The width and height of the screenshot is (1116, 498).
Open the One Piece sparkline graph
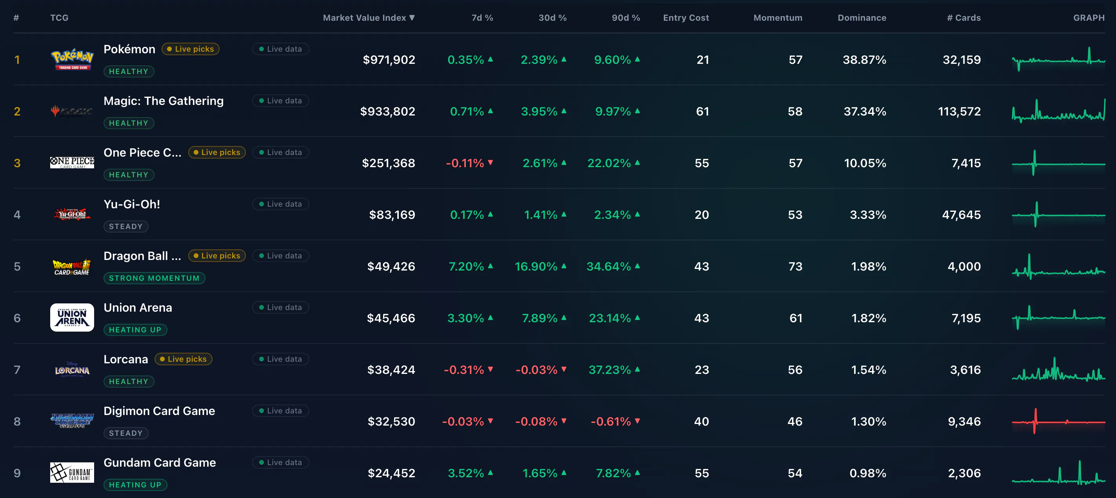(1058, 163)
